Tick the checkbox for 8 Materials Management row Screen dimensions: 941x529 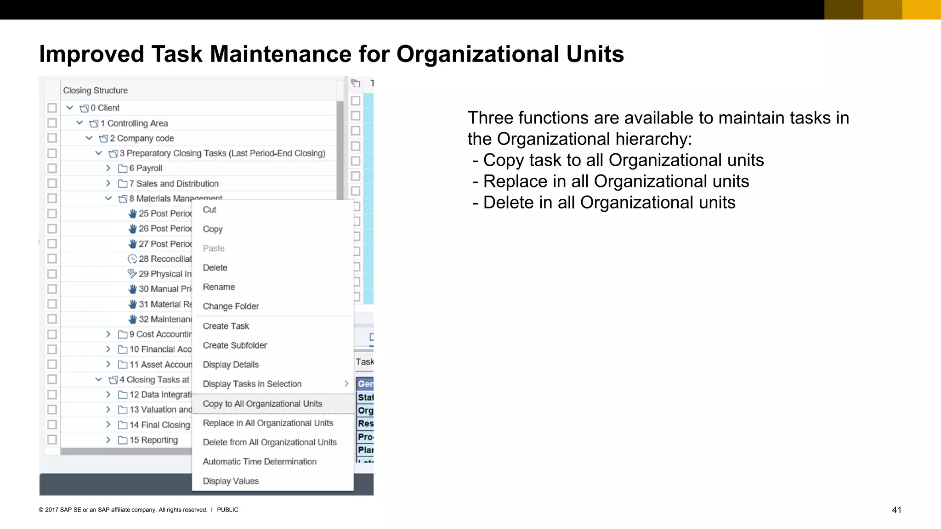click(52, 198)
